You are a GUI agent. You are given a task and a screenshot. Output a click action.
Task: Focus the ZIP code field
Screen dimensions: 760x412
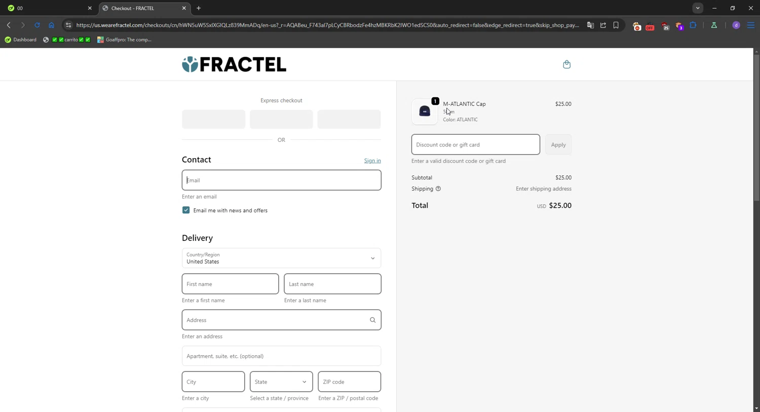pos(349,382)
